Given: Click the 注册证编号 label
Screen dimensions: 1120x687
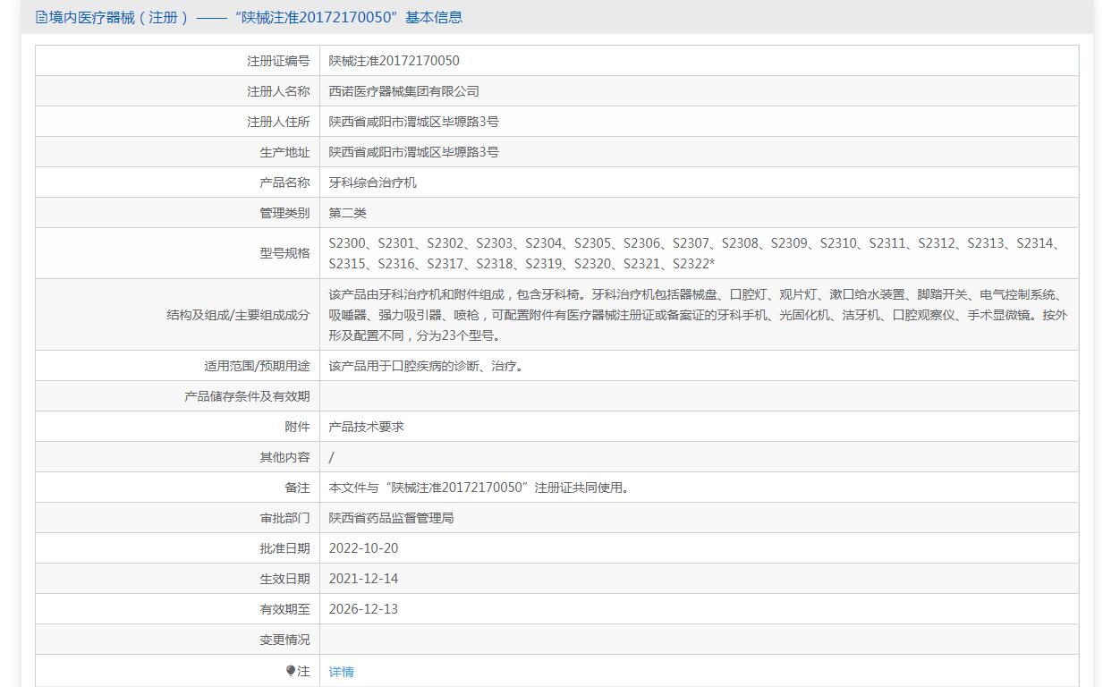Looking at the screenshot, I should [x=278, y=61].
